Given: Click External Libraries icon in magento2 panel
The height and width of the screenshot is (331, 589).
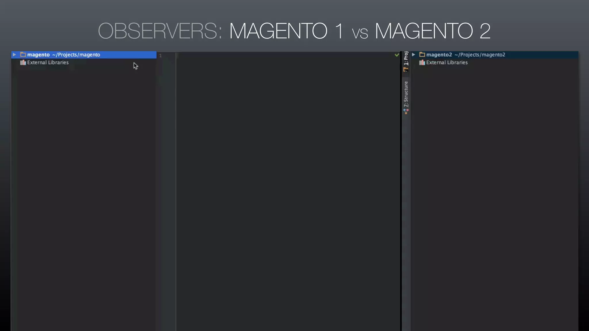Looking at the screenshot, I should point(422,62).
